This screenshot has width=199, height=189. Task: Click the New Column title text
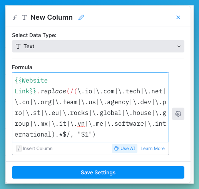click(52, 17)
